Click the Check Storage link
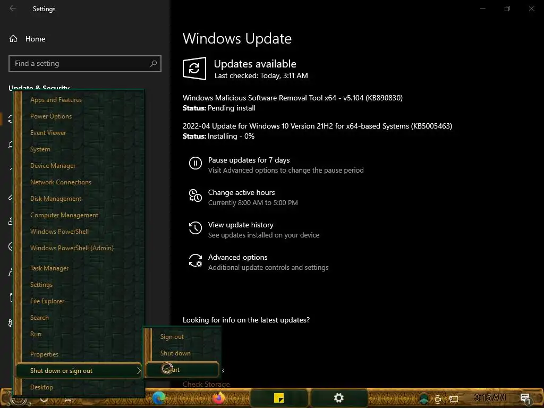The width and height of the screenshot is (544, 408). 206,384
